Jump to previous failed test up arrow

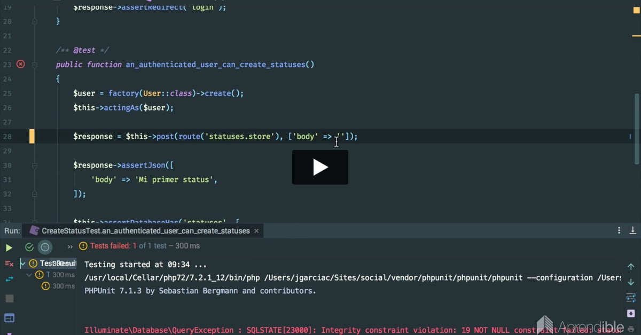[631, 267]
